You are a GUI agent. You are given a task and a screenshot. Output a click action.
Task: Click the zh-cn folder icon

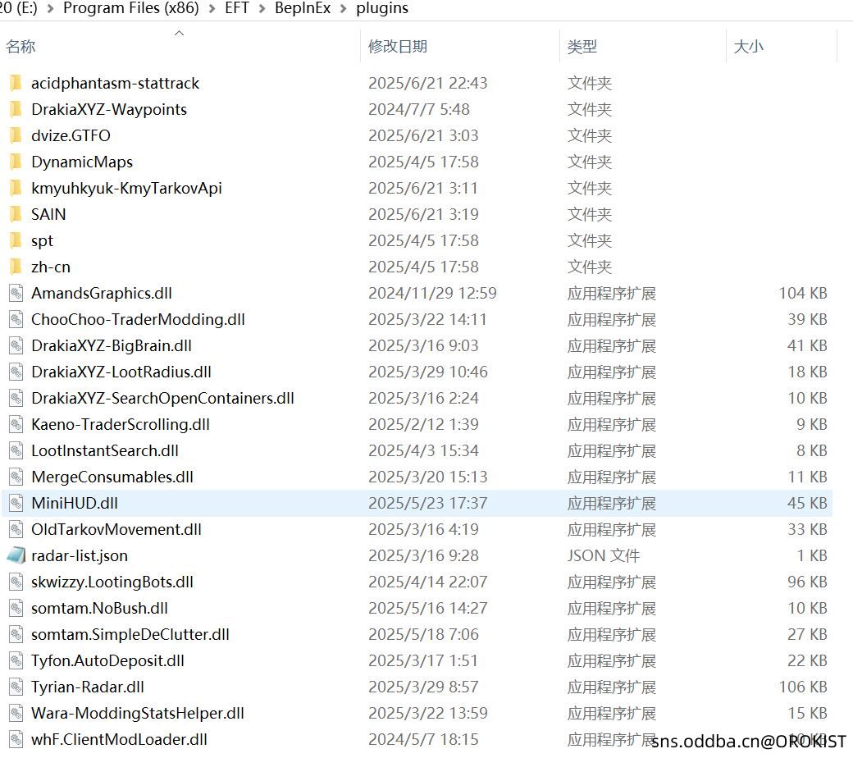(16, 267)
